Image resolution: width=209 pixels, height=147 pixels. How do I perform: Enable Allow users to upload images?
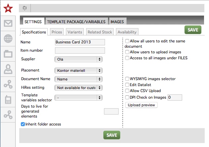pyautogui.click(x=127, y=52)
